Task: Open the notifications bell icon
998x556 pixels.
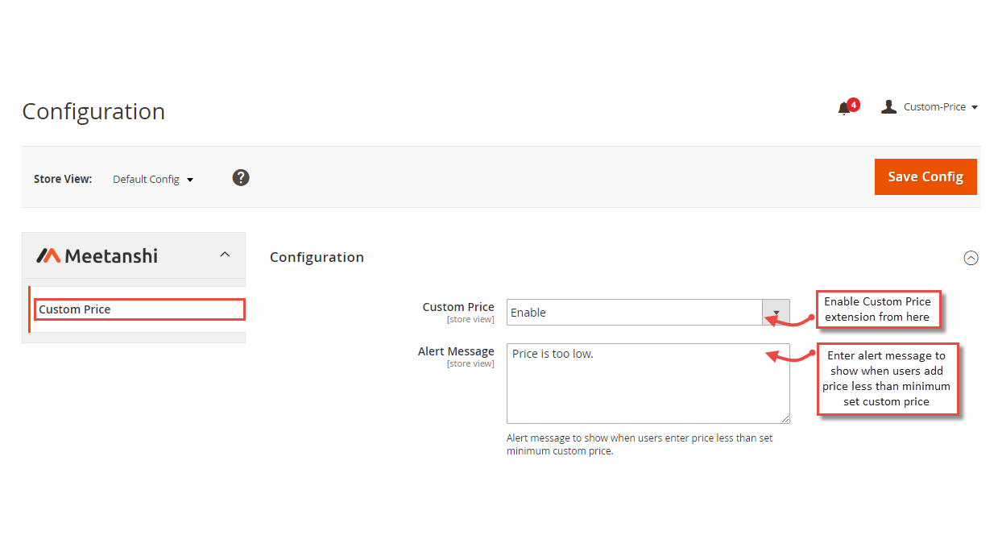Action: [x=844, y=108]
